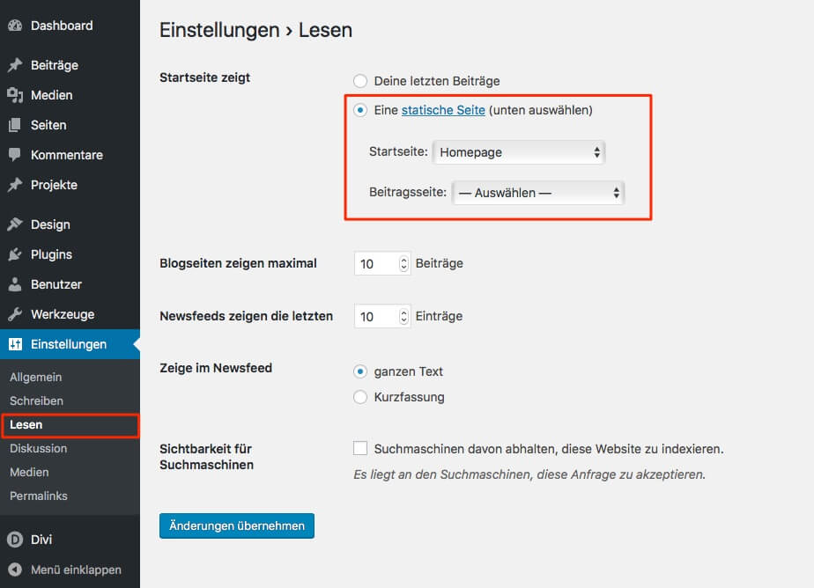Screen dimensions: 814x588
Task: Enable 'Suchmaschinen davon abhalten' checkbox
Action: 360,448
